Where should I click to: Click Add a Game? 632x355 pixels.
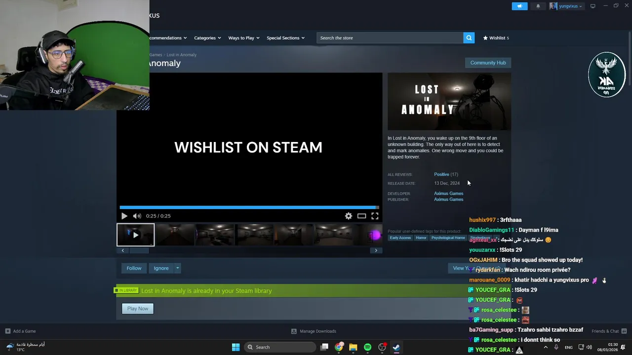click(20, 331)
